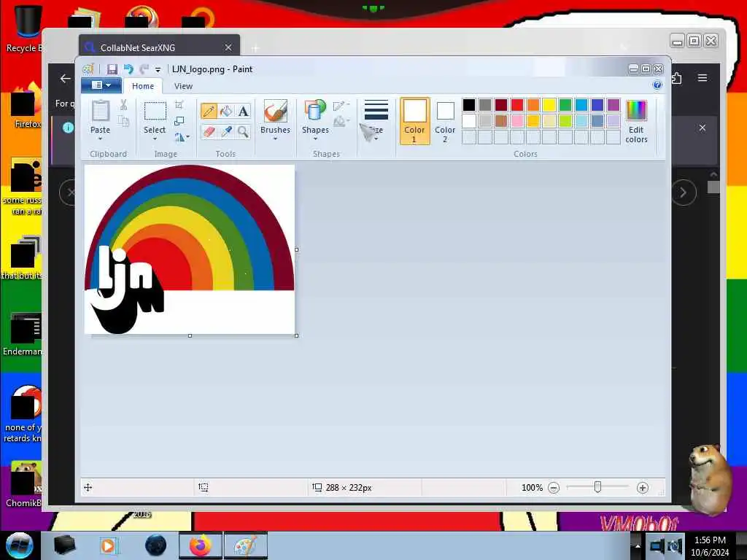Click the Firefox back arrow behind Paint
Screen dimensions: 747x560
(x=65, y=79)
